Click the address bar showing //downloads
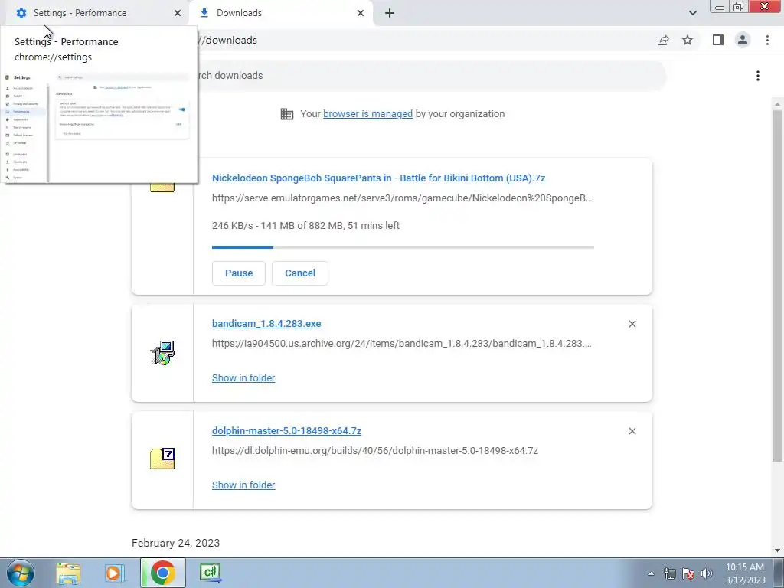This screenshot has height=588, width=784. pyautogui.click(x=425, y=40)
